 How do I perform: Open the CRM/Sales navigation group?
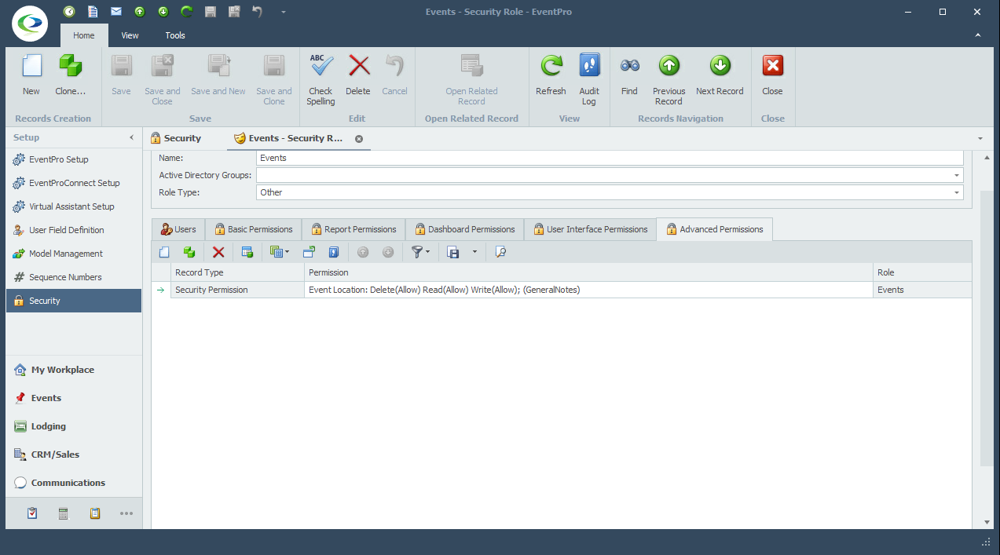(74, 455)
